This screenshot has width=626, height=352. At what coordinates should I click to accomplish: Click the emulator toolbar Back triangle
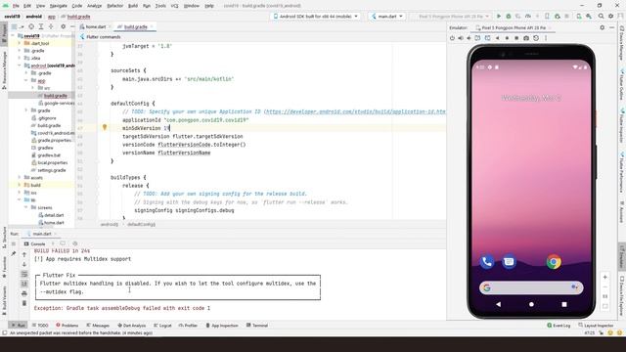point(498,38)
